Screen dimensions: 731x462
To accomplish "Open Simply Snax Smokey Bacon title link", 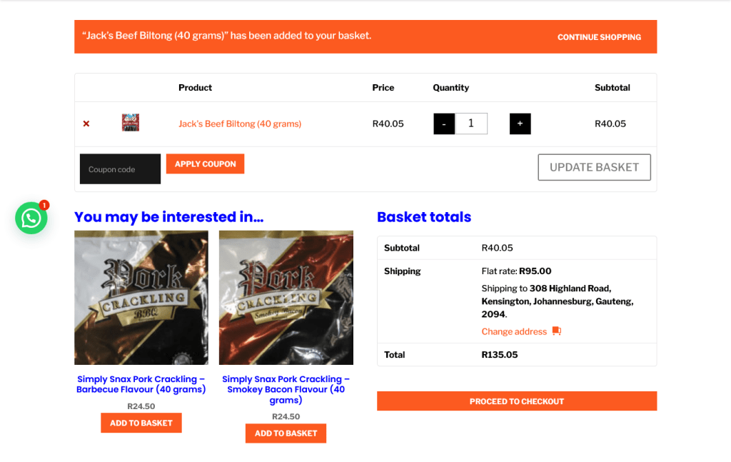I will tap(286, 389).
